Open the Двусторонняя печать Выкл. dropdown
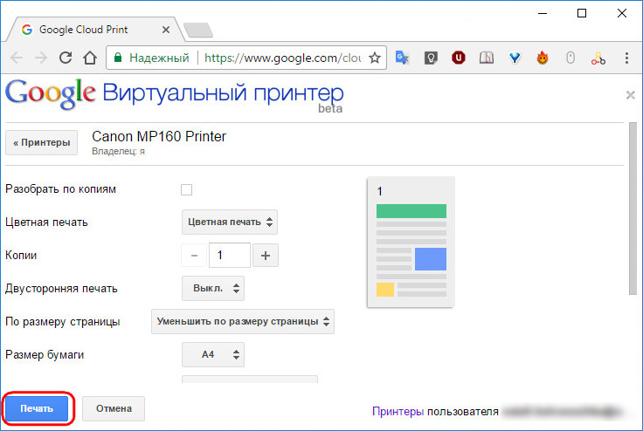643x431 pixels. (213, 289)
